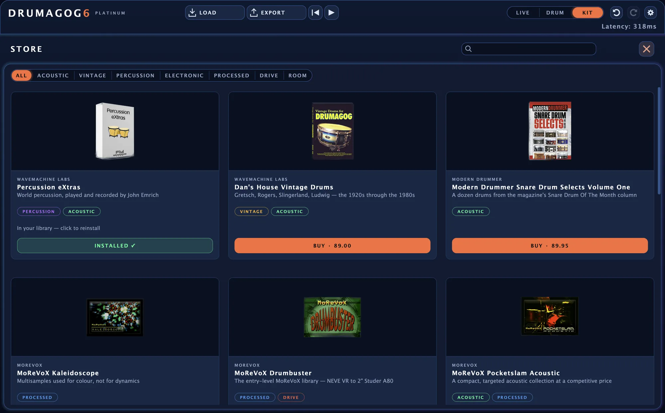
Task: Click the undo arrow icon
Action: click(x=616, y=13)
